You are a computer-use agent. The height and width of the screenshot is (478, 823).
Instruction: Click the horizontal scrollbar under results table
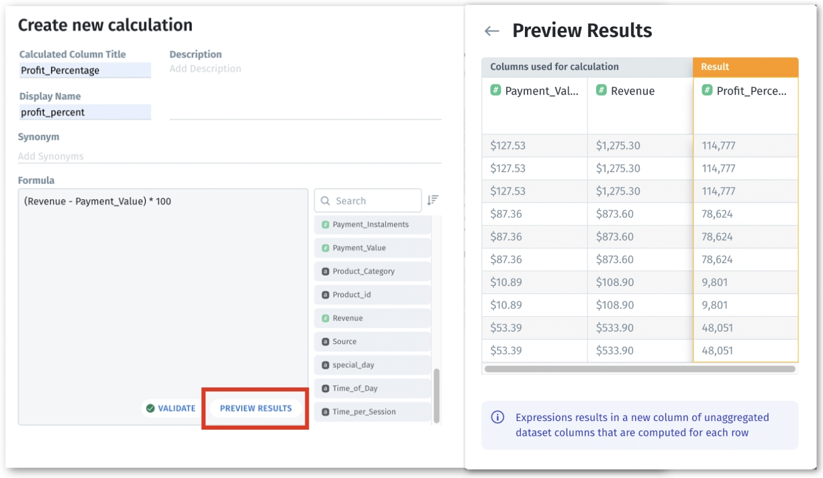pyautogui.click(x=639, y=369)
